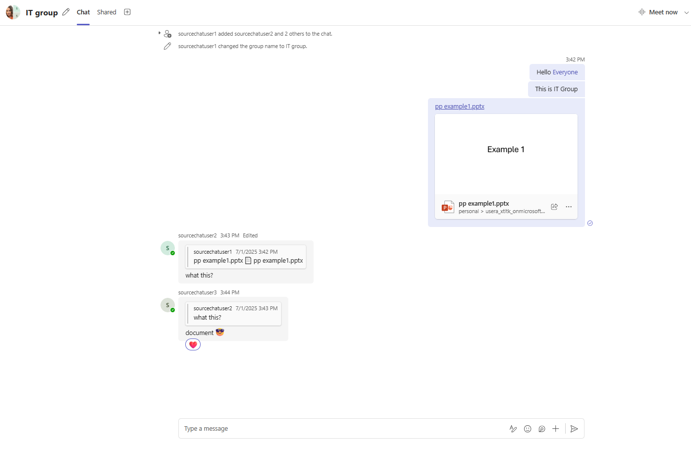The width and height of the screenshot is (691, 452).
Task: Switch to the Shared tab
Action: click(106, 12)
